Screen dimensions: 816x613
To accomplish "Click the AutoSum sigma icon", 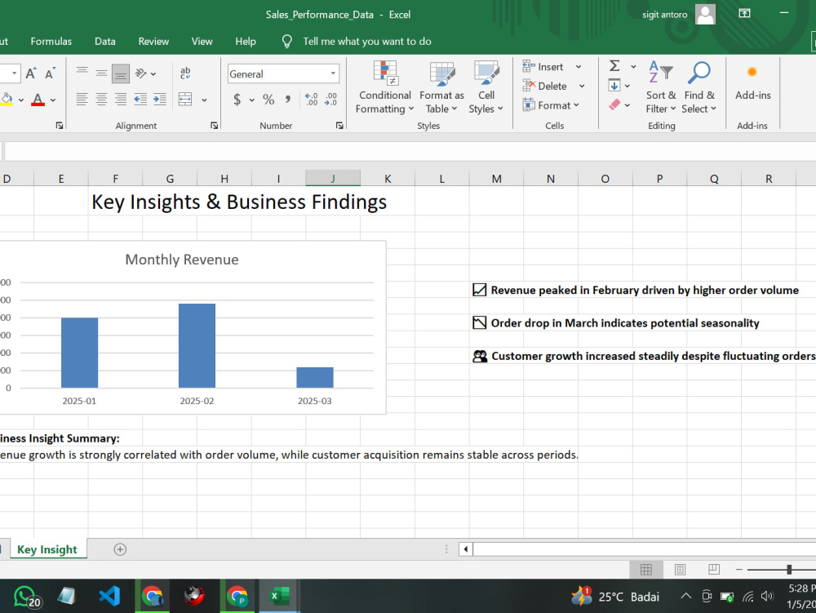I will (x=614, y=66).
